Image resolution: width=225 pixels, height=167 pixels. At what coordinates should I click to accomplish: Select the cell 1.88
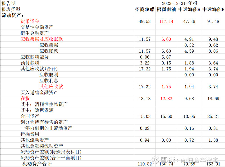coord(189,63)
